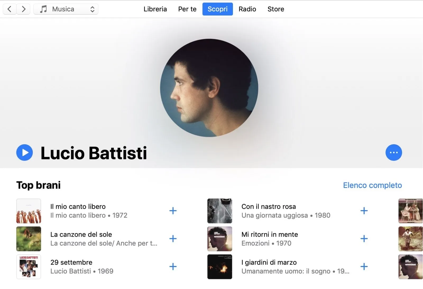Add 'Il mio canto libero' with the plus icon
This screenshot has height=289, width=423.
pyautogui.click(x=173, y=211)
